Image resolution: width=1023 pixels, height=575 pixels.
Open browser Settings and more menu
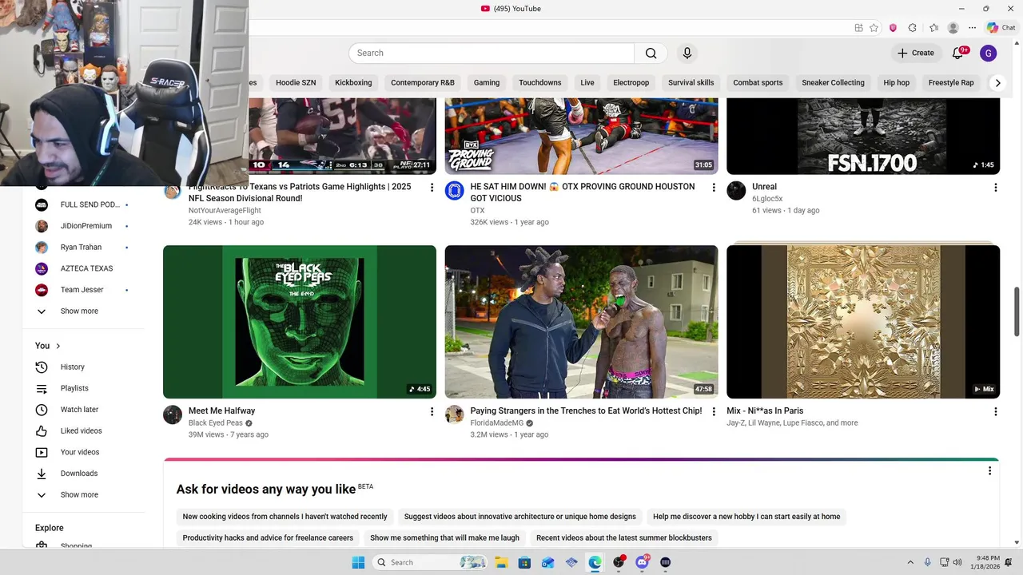[972, 27]
